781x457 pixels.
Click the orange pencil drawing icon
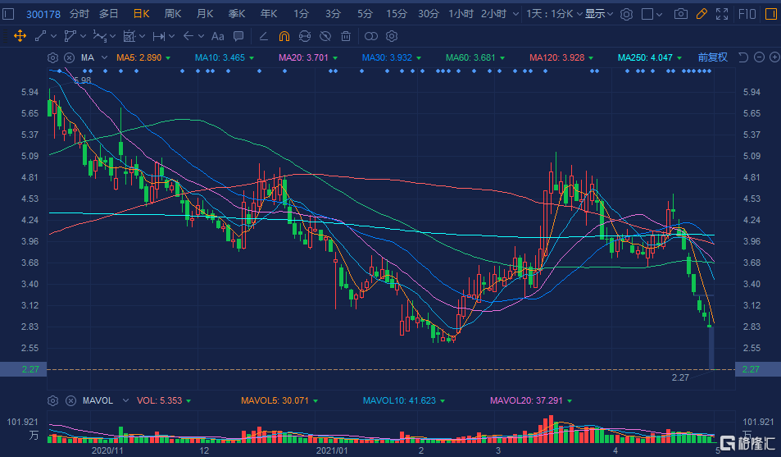tap(701, 14)
